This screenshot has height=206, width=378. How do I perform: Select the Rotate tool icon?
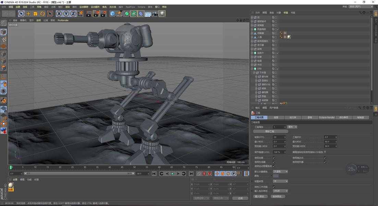point(42,14)
